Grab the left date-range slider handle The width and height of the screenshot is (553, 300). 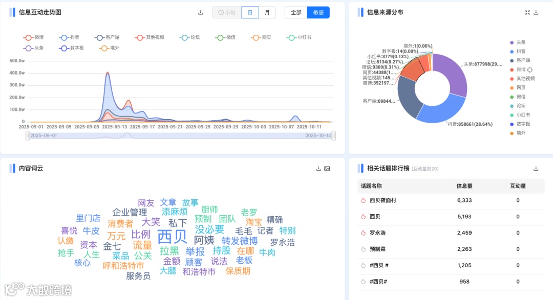click(28, 135)
